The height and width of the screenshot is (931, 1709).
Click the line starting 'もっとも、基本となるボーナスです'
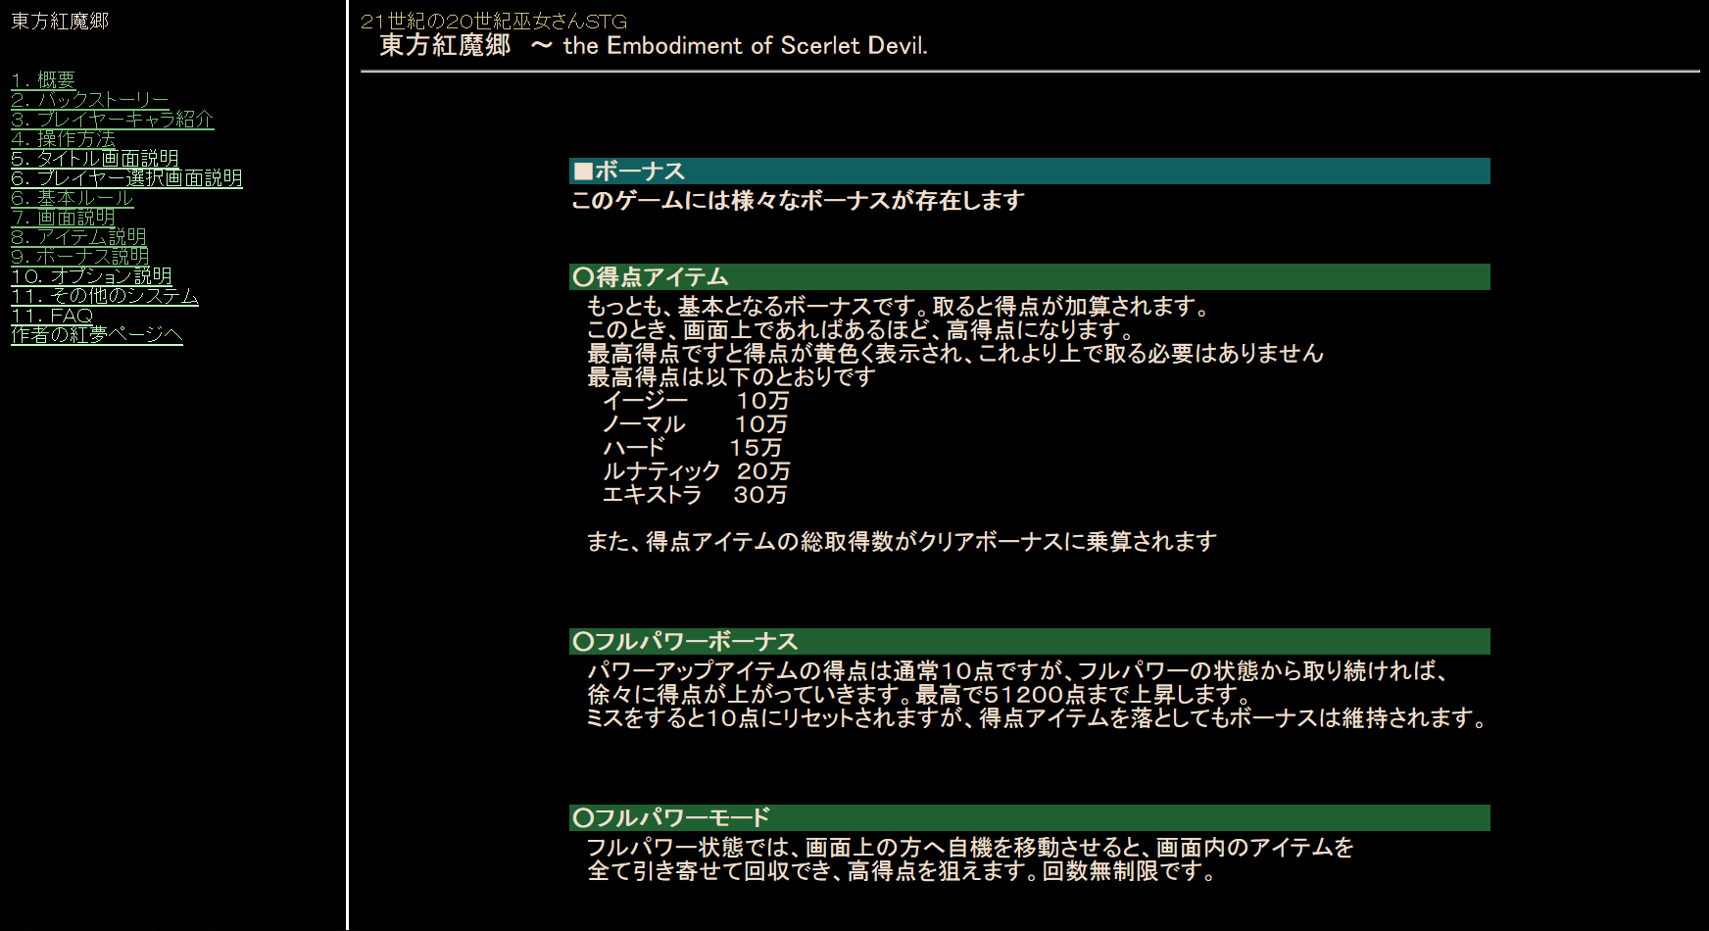[x=899, y=307]
